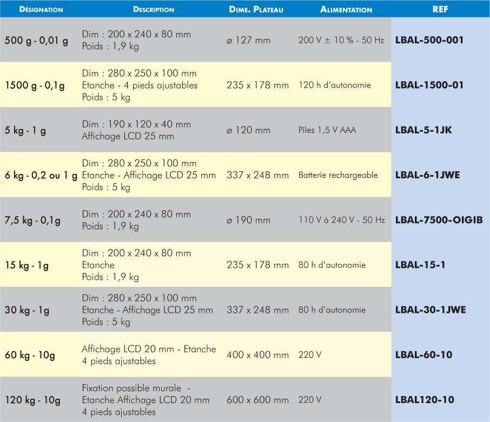Open reference LBAL-60-10

tap(423, 355)
